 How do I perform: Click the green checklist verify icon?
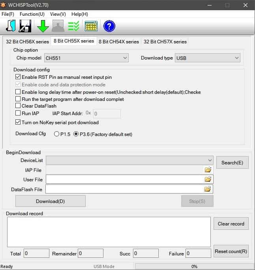(74, 26)
